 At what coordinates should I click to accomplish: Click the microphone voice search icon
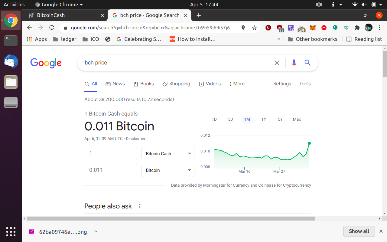pos(294,63)
